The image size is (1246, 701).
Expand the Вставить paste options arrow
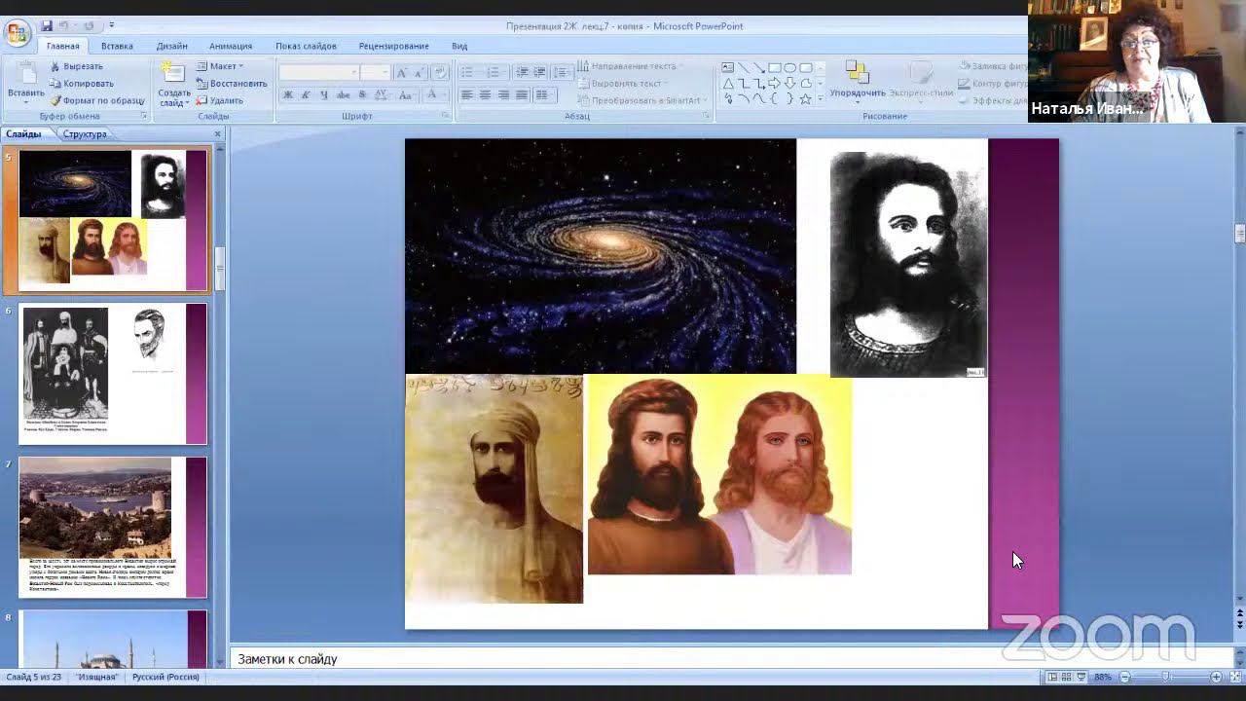click(25, 100)
